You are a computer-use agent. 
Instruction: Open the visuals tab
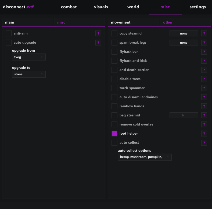101,7
